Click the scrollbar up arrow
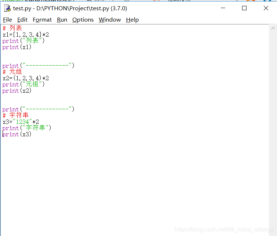 tap(273, 28)
